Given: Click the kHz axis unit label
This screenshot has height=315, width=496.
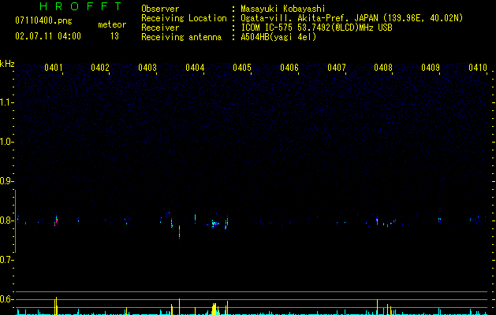Looking at the screenshot, I should [7, 64].
